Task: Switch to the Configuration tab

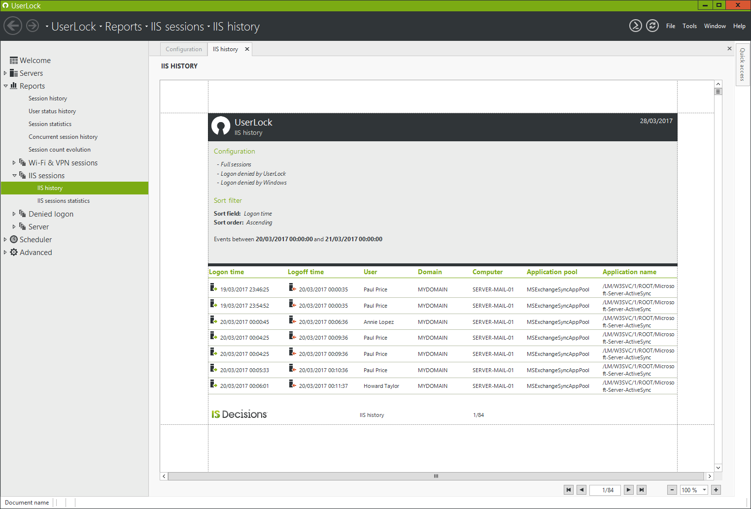Action: coord(183,49)
